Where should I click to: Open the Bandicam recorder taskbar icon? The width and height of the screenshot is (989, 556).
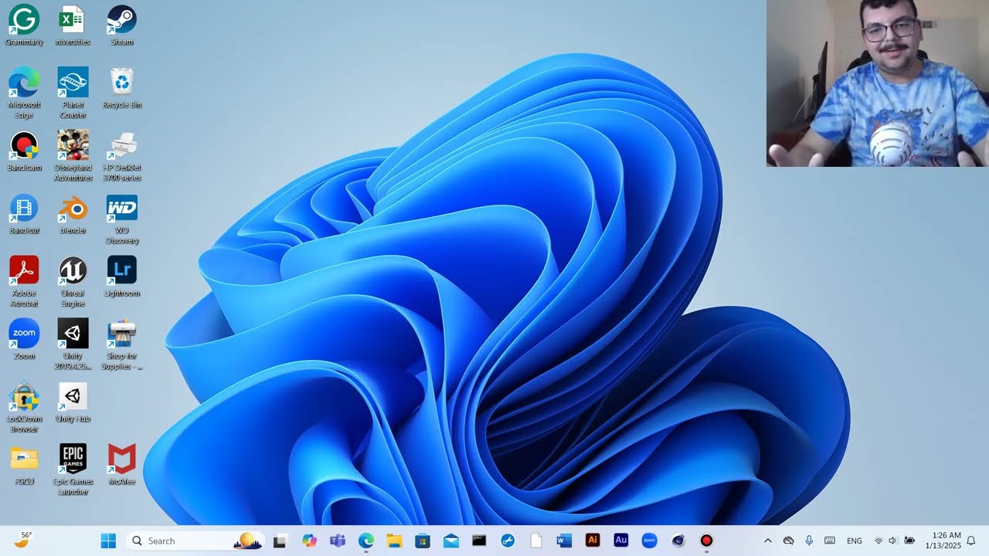tap(706, 541)
